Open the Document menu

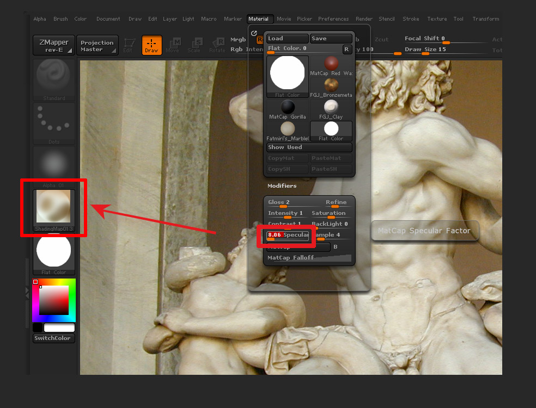click(108, 19)
